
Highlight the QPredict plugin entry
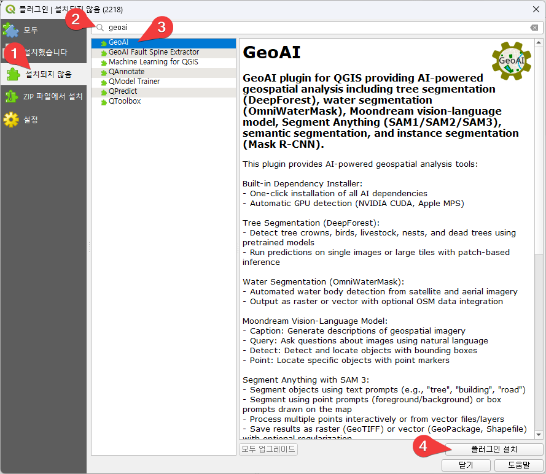[123, 91]
